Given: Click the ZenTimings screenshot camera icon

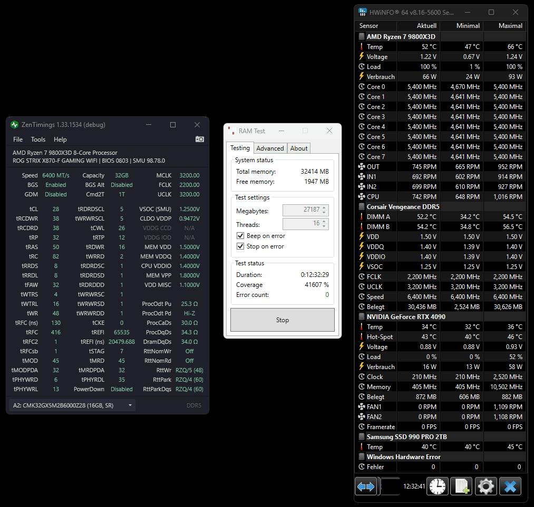Looking at the screenshot, I should [200, 139].
